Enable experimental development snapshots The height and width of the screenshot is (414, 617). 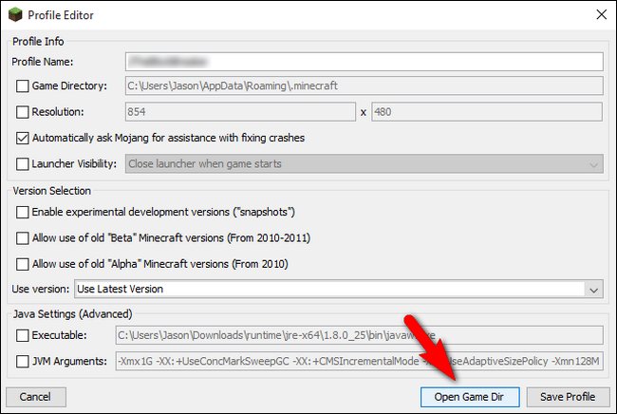pos(23,212)
